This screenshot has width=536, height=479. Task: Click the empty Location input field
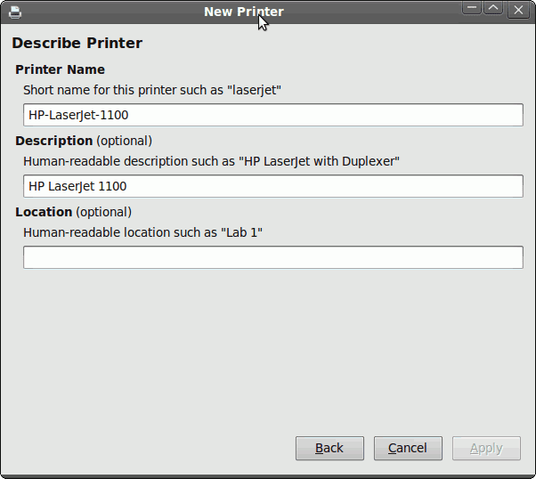tap(273, 257)
